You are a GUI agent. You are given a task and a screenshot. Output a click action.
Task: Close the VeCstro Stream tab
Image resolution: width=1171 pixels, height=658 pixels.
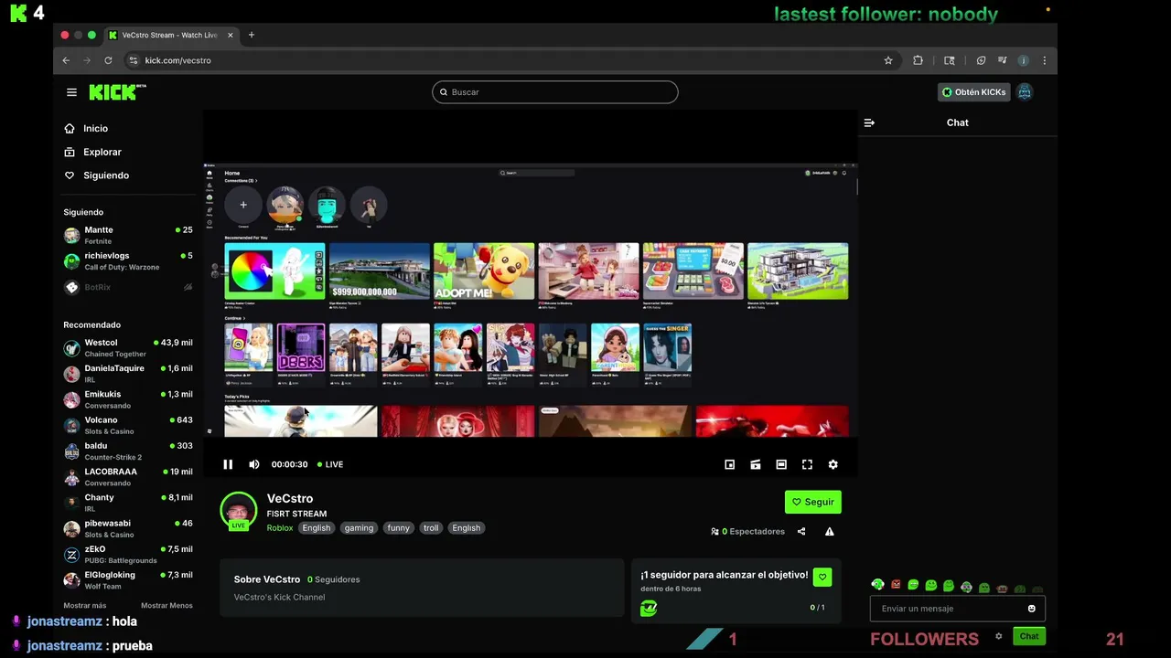(x=231, y=36)
